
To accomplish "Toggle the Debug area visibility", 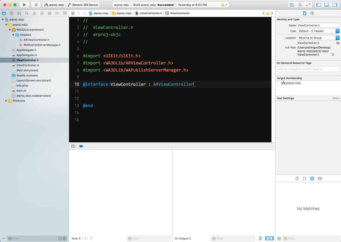I will [x=327, y=5].
